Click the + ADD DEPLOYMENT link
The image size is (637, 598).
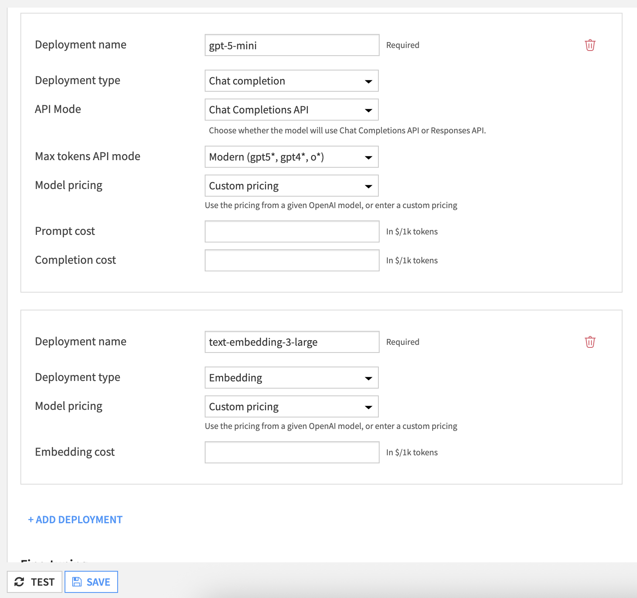pyautogui.click(x=75, y=519)
